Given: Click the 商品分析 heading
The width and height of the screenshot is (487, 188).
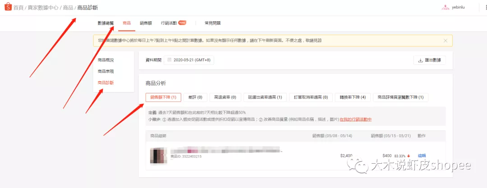Looking at the screenshot, I should (x=156, y=83).
